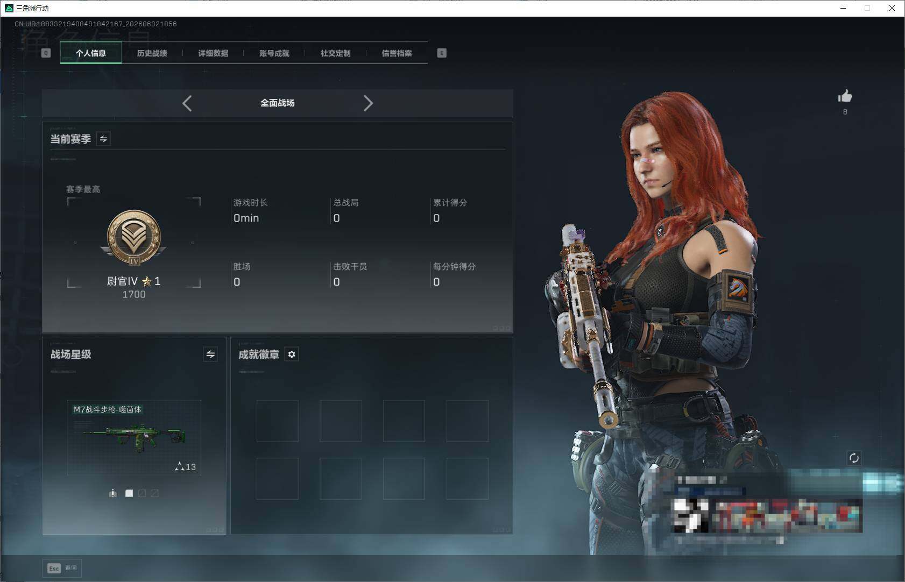Click the Esc 返回 back button

[x=62, y=568]
